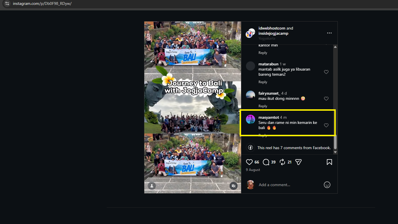
Task: Click the 21 reposts count
Action: [x=290, y=162]
